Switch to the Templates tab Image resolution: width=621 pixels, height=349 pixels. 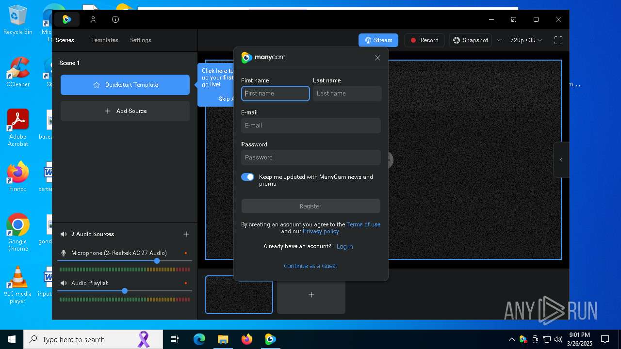pos(105,40)
